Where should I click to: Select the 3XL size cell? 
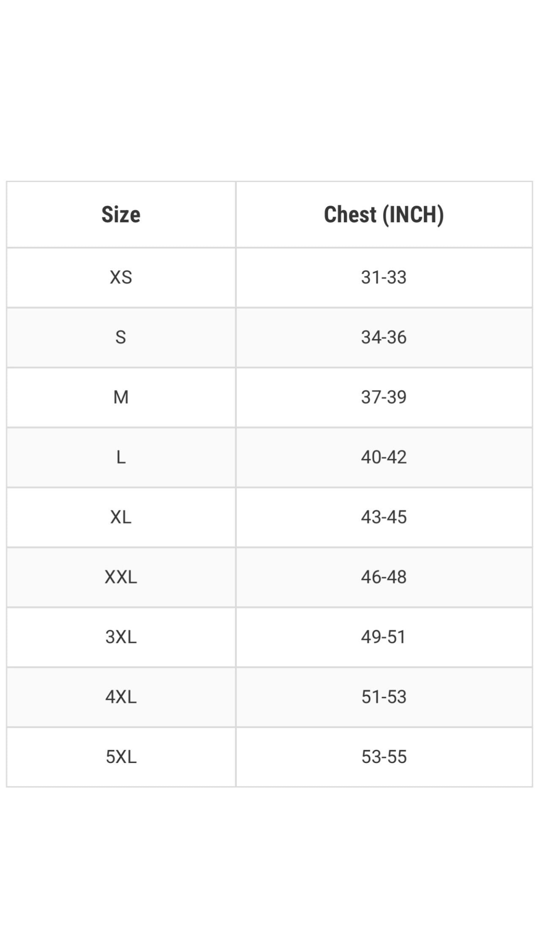121,637
